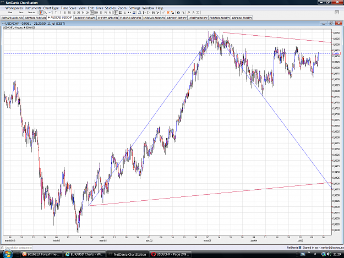Open the Studies menu

[x=110, y=8]
